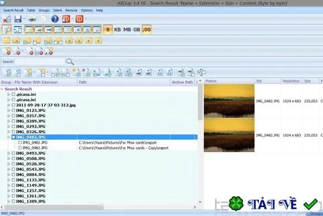The width and height of the screenshot is (323, 216).
Task: Tick the checkbox for group IMG_1289.JPG
Action: pos(13,202)
